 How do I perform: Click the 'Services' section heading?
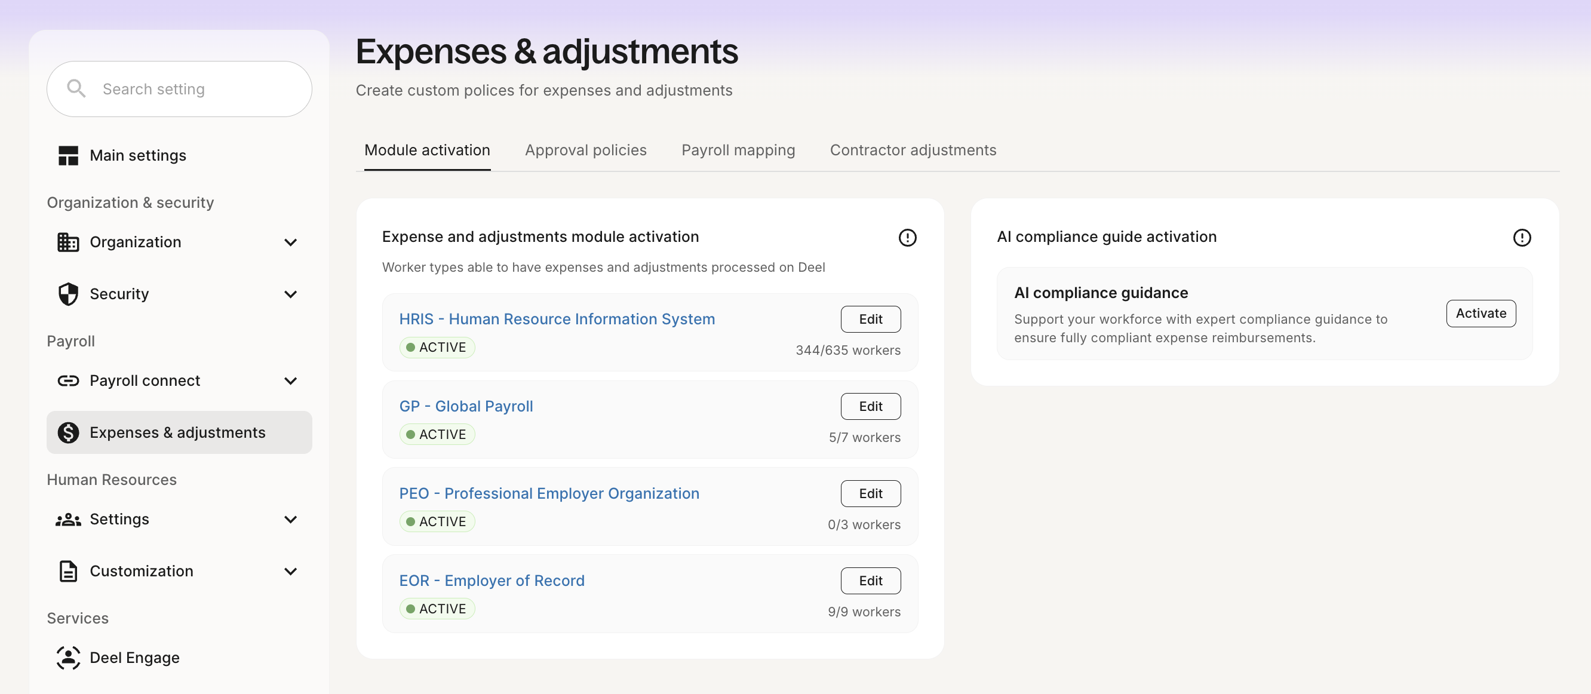click(x=78, y=618)
